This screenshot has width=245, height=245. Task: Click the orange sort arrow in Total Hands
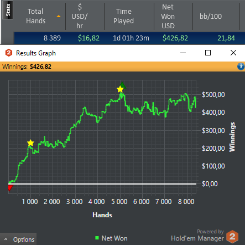coord(59,16)
